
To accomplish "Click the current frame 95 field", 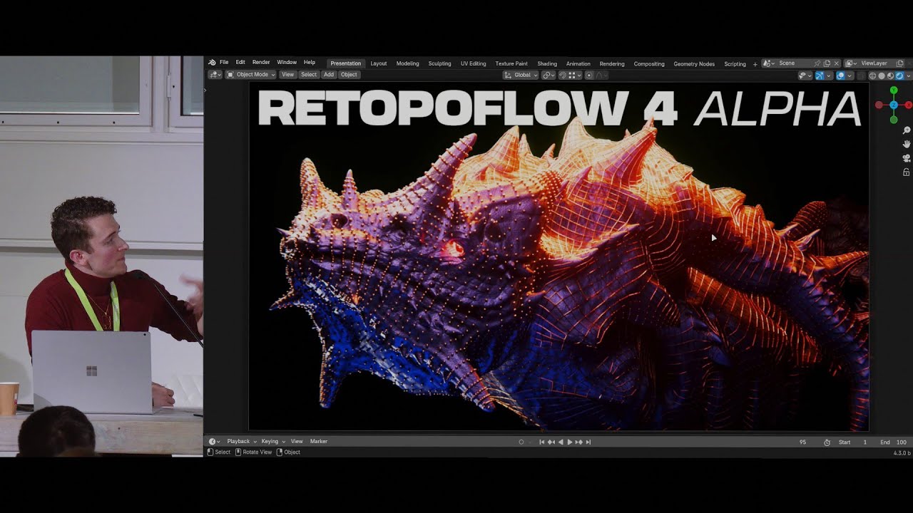I will pos(802,442).
